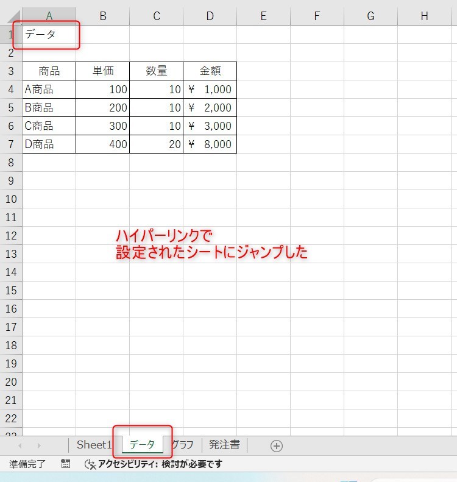Click the amount cell ¥ 2,000
This screenshot has width=457, height=482.
[x=210, y=108]
